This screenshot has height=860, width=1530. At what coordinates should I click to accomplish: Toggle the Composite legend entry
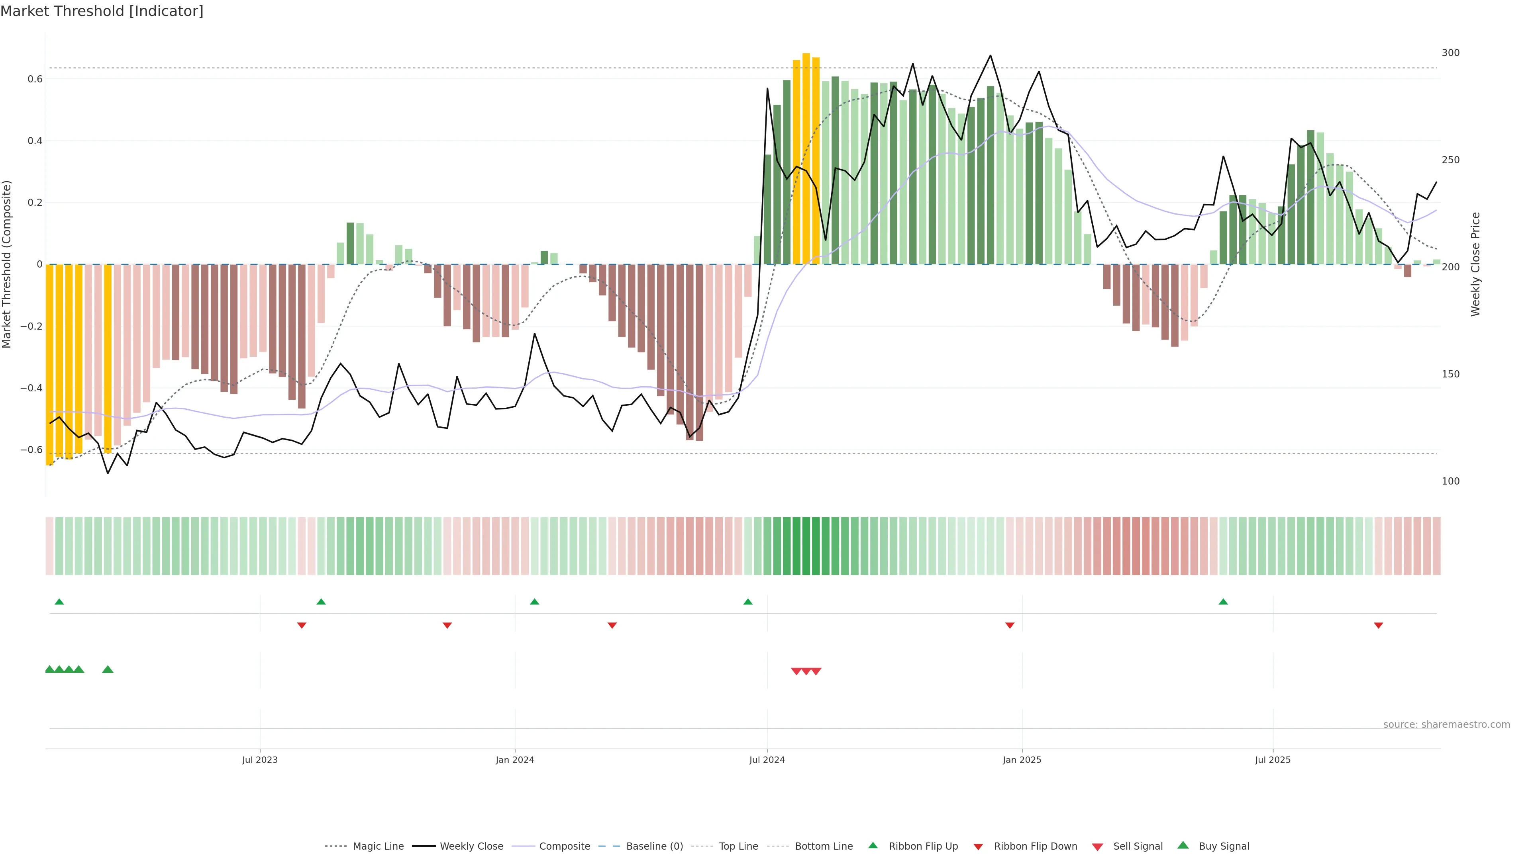pos(564,846)
